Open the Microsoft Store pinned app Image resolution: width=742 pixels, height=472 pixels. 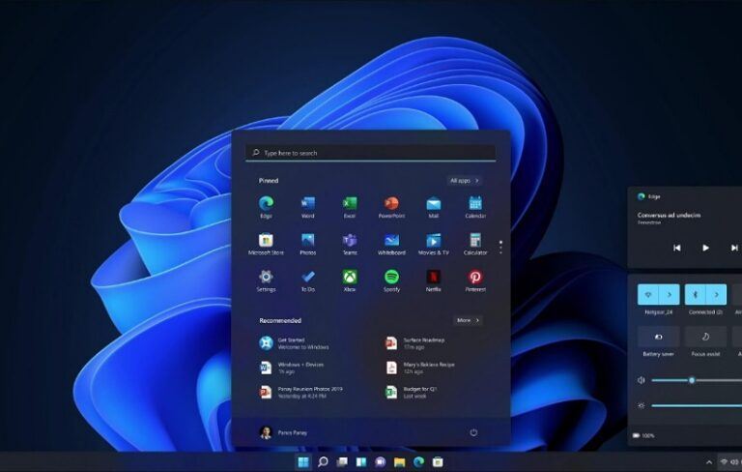[x=266, y=240]
